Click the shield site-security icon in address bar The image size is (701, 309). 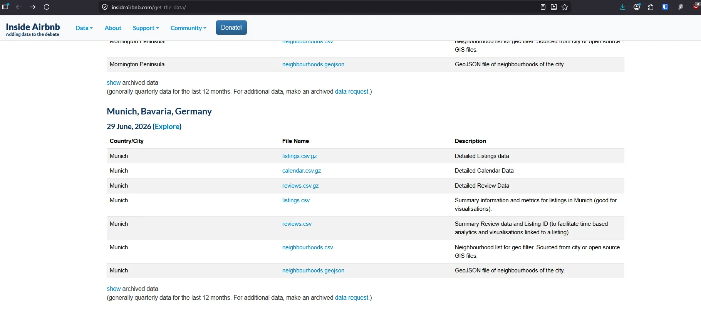(x=105, y=7)
